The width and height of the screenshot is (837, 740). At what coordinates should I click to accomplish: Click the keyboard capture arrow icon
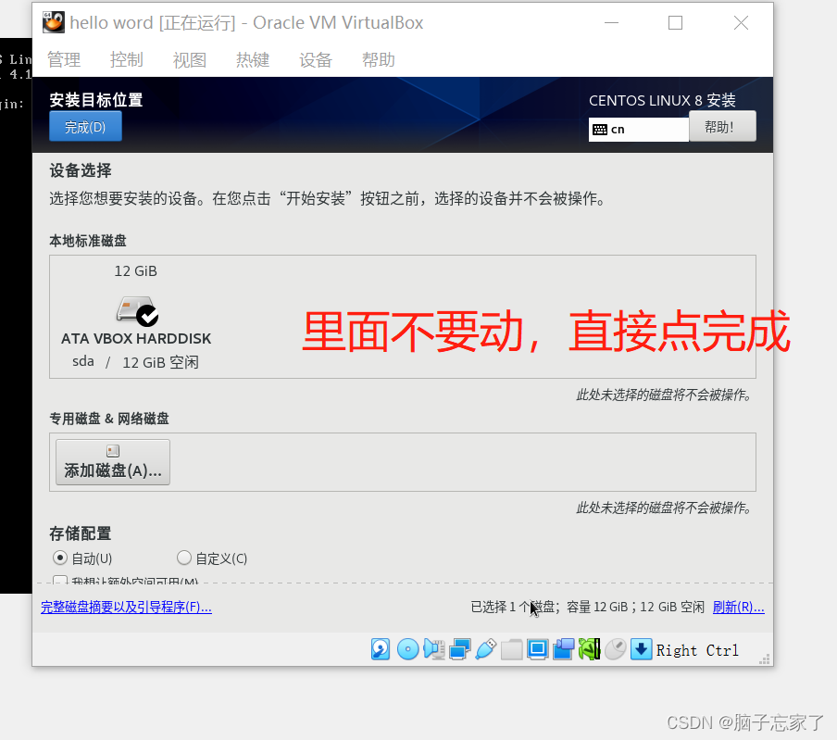641,649
